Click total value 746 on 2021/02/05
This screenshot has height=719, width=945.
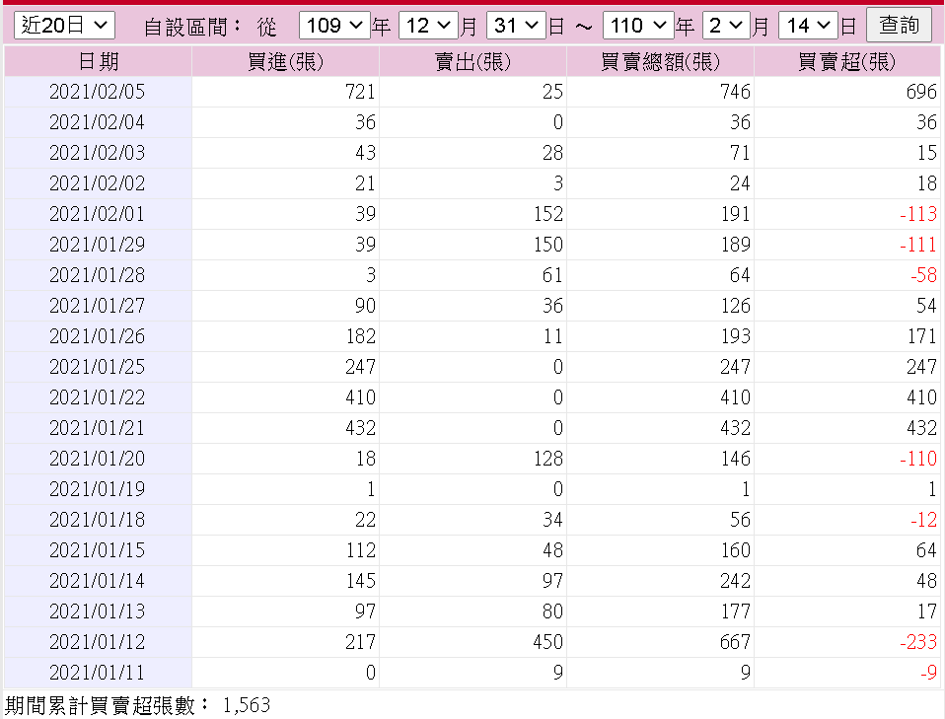(x=735, y=92)
